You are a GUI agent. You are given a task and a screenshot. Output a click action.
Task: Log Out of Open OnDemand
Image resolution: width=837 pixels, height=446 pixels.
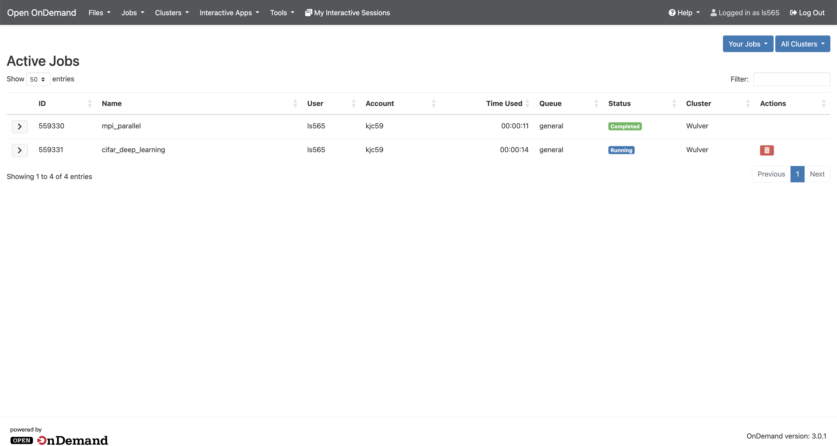pos(807,13)
